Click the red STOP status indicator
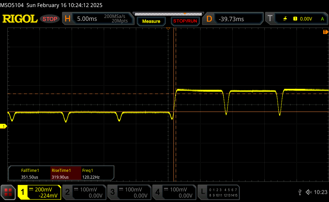Image resolution: width=329 pixels, height=202 pixels. coord(50,19)
